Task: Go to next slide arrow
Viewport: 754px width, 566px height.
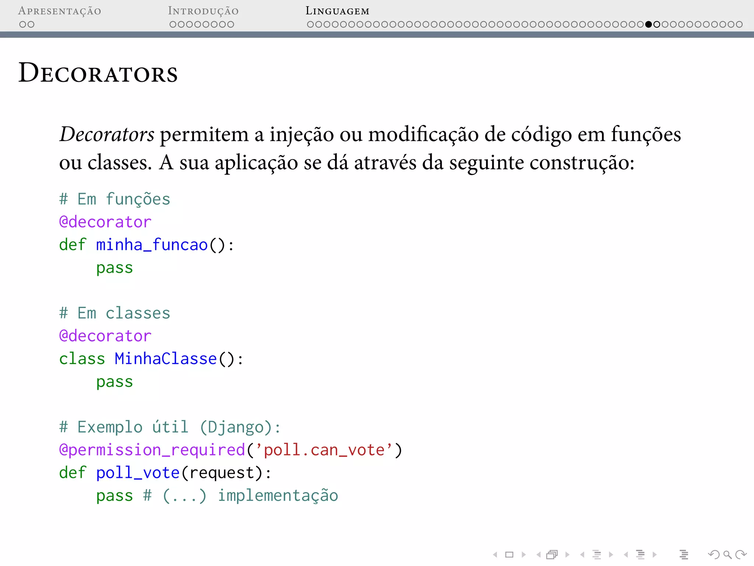Action: tap(524, 554)
